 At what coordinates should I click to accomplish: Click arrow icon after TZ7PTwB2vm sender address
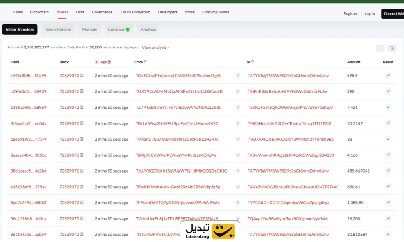click(x=238, y=107)
